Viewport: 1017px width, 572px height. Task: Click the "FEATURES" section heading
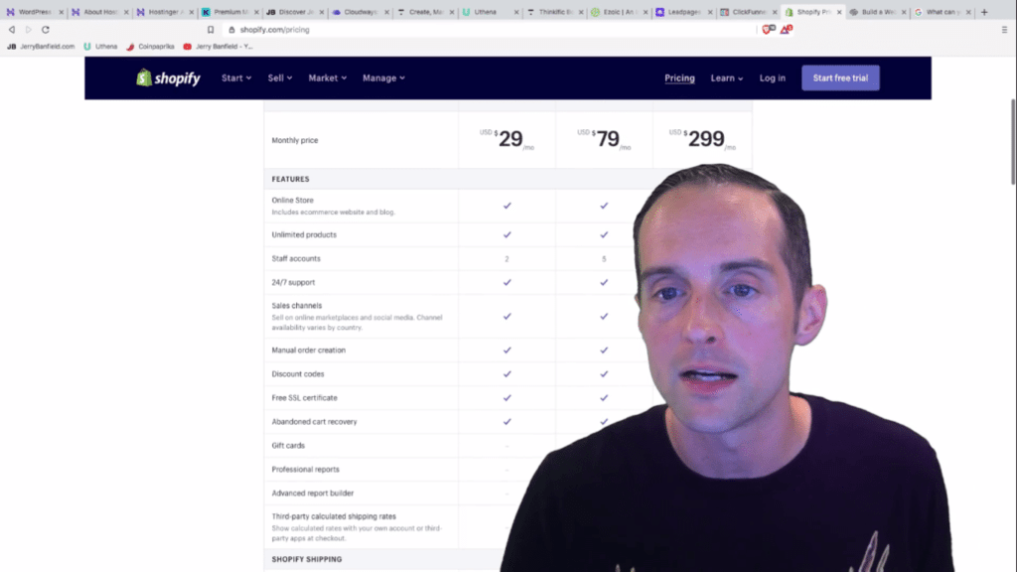click(291, 179)
